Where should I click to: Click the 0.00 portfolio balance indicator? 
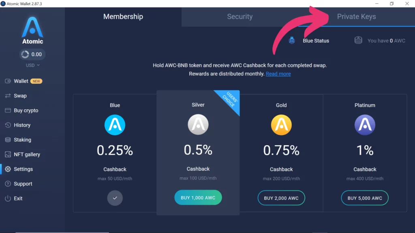32,54
